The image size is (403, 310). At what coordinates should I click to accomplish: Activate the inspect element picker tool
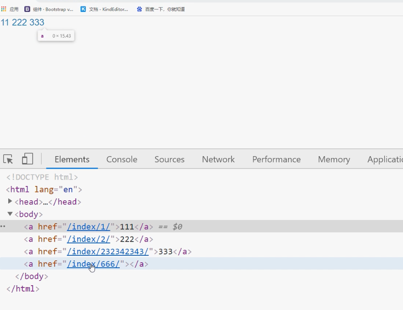8,159
